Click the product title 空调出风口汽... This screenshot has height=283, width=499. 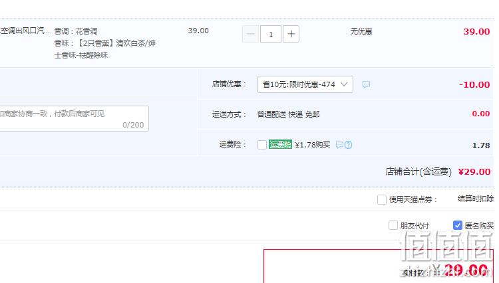[x=25, y=31]
